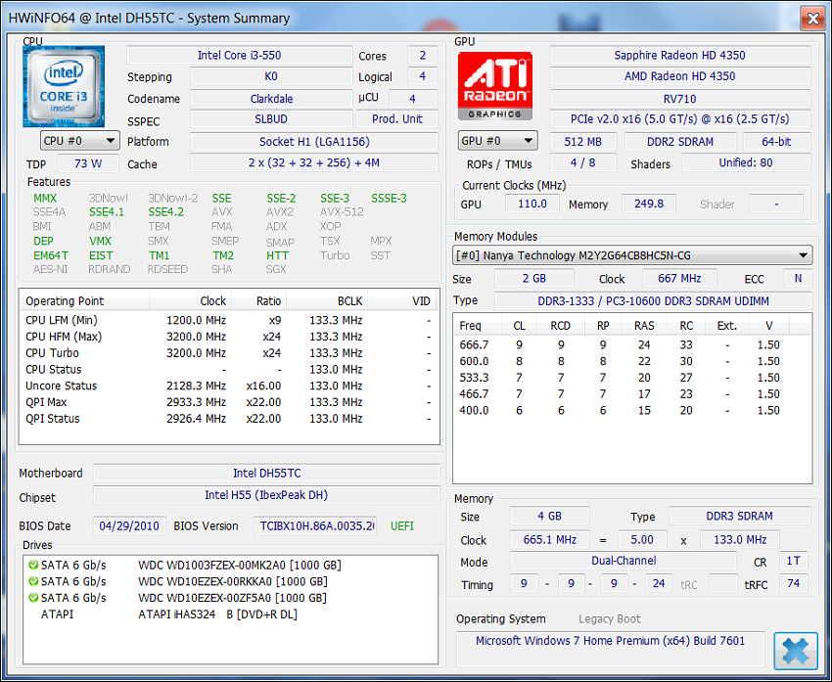Select the CPU LFM (Min) row

point(228,320)
